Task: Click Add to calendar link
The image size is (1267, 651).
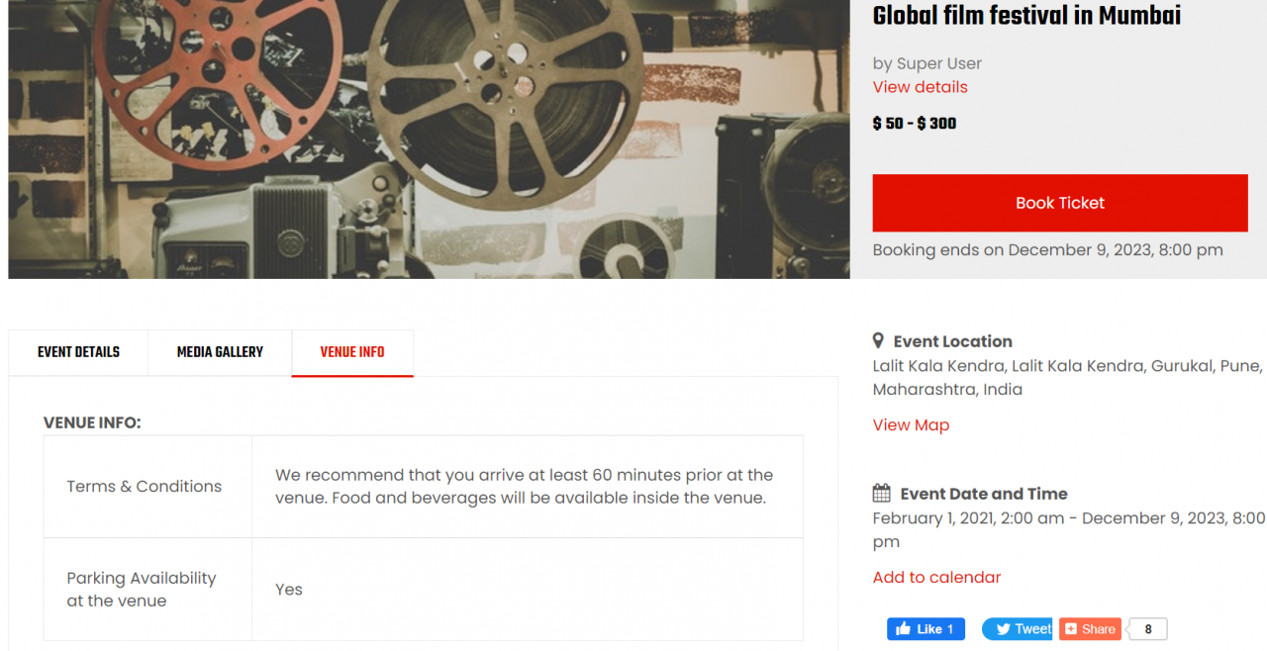Action: [x=936, y=578]
